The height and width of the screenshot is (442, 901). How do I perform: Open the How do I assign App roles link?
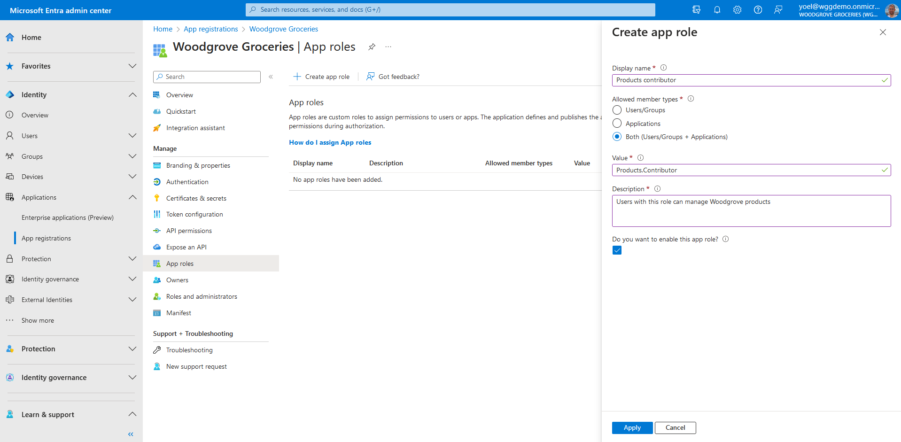click(x=330, y=142)
